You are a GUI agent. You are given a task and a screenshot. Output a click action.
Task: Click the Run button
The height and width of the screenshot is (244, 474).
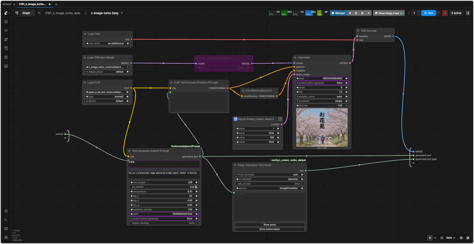428,13
